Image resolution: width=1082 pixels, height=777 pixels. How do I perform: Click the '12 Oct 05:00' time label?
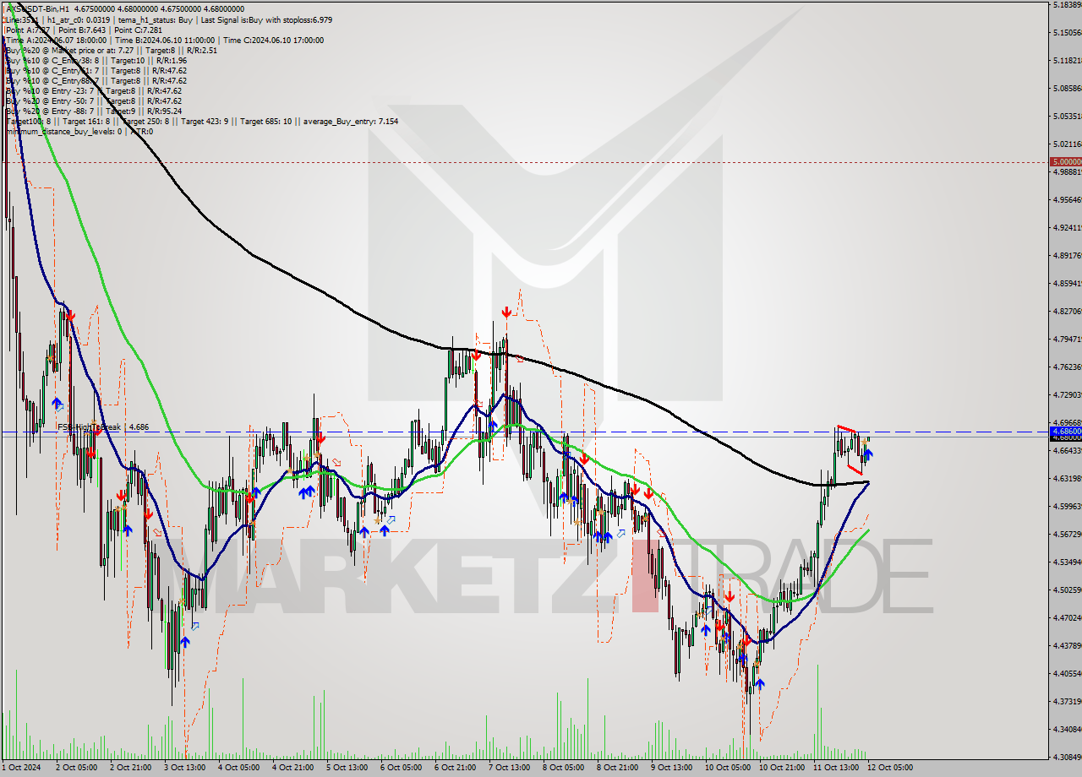pyautogui.click(x=890, y=767)
